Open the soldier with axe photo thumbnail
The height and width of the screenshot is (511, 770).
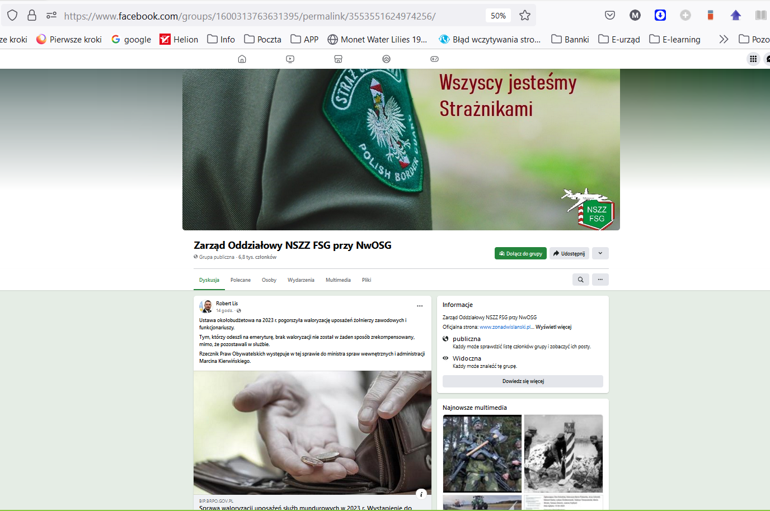click(482, 453)
